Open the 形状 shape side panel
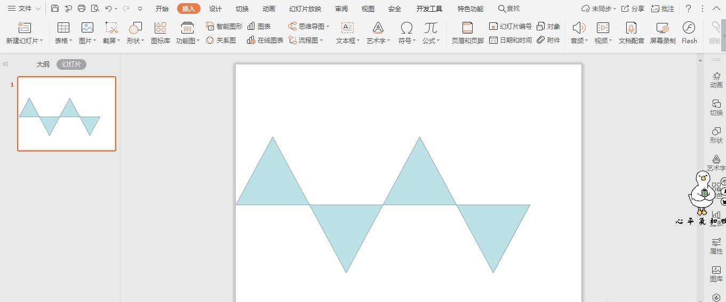Viewport: 726px width, 302px height. (x=716, y=136)
